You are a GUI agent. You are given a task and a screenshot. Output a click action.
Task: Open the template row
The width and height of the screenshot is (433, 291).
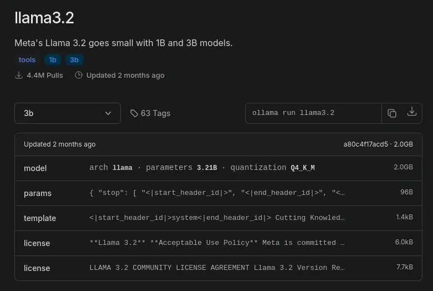tap(218, 218)
